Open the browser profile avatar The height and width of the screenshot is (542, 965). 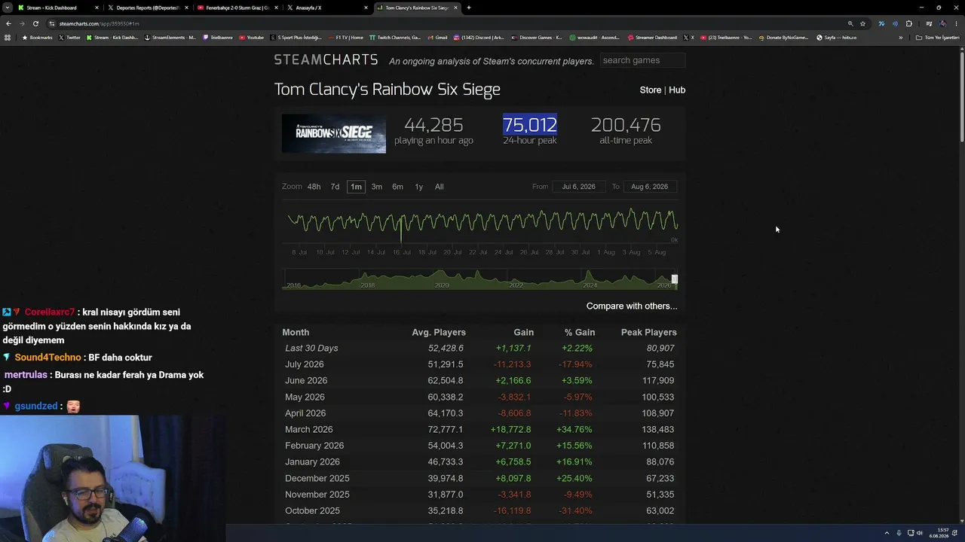942,23
